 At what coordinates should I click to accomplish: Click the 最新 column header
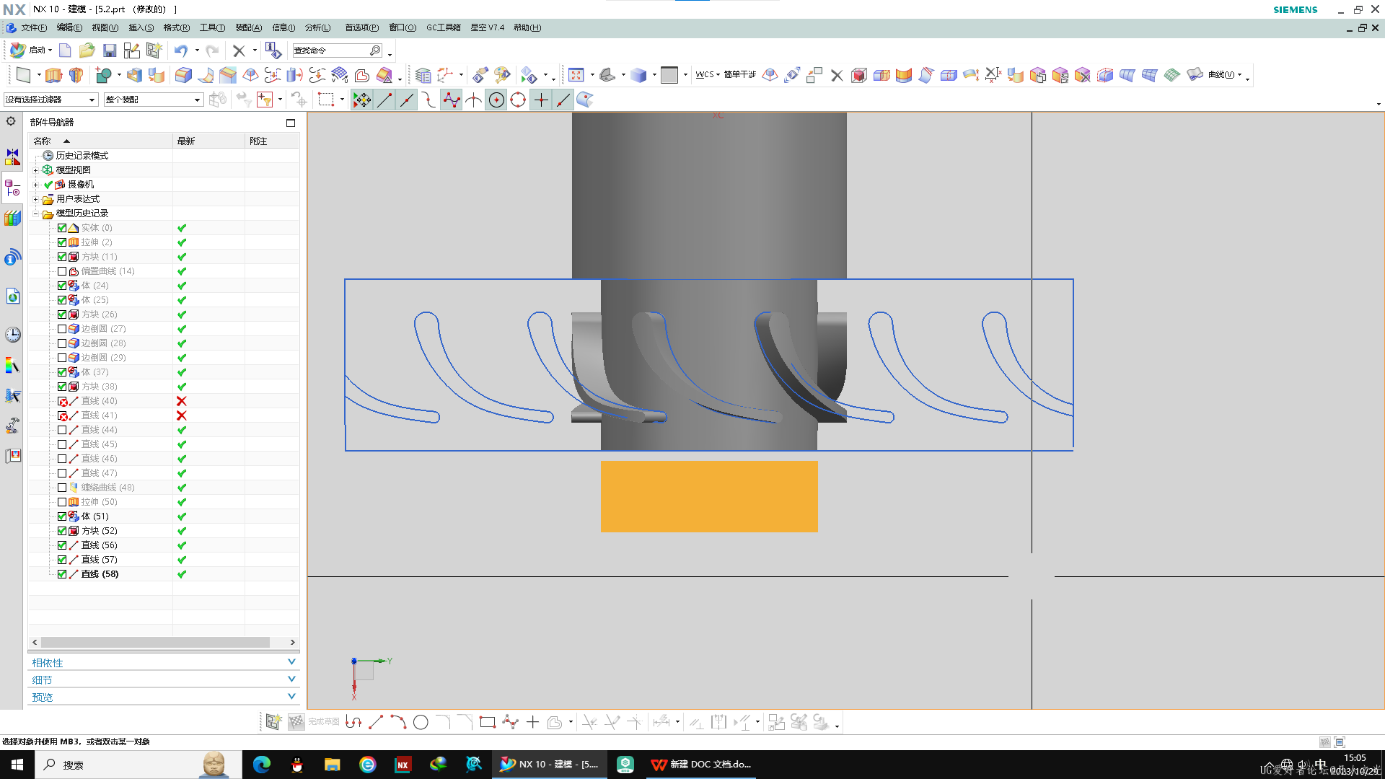tap(209, 141)
